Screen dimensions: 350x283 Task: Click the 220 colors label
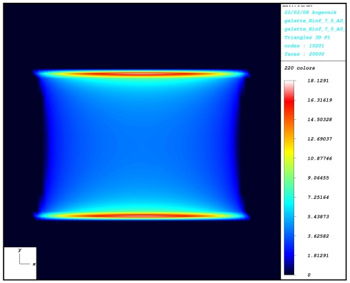[300, 68]
